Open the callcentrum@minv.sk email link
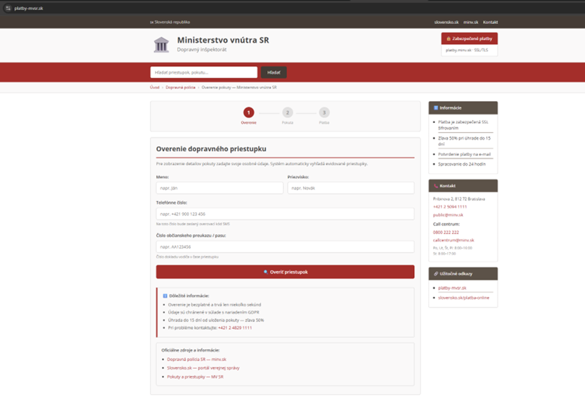The width and height of the screenshot is (585, 396). click(453, 241)
